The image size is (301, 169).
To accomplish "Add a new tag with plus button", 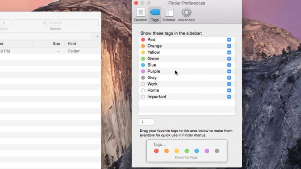I will coord(142,122).
